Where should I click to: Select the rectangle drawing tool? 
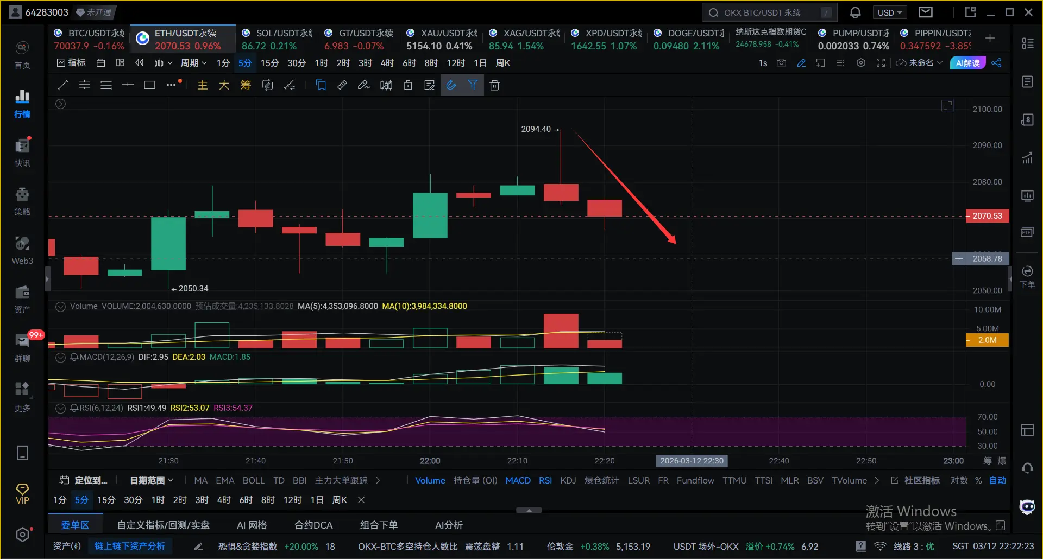pyautogui.click(x=149, y=85)
